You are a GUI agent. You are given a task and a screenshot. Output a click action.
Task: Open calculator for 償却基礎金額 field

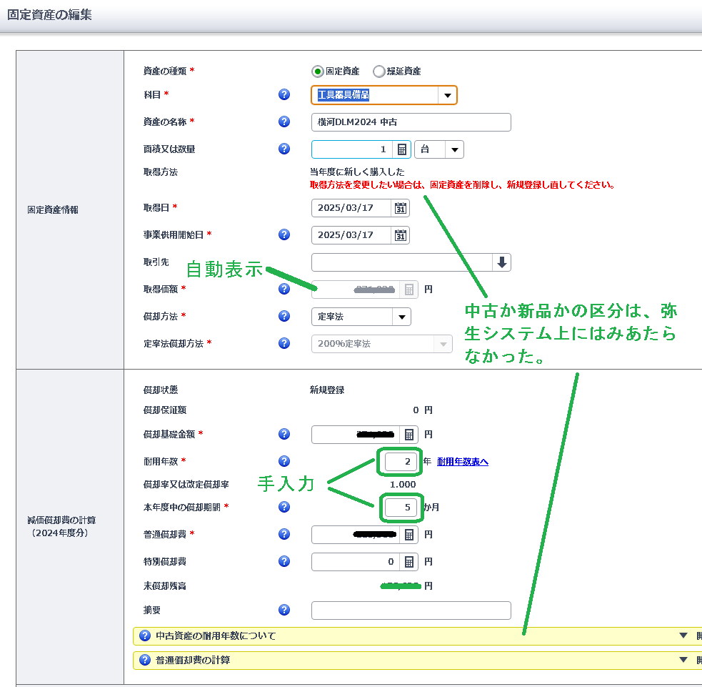(409, 435)
